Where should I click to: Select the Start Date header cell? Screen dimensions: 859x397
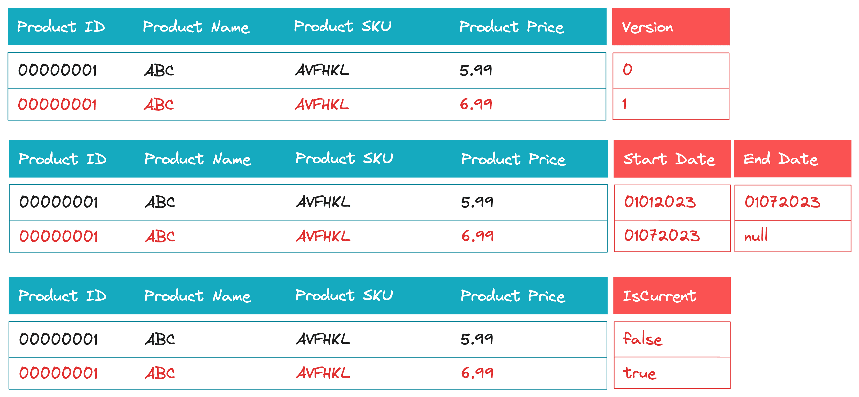pyautogui.click(x=672, y=159)
